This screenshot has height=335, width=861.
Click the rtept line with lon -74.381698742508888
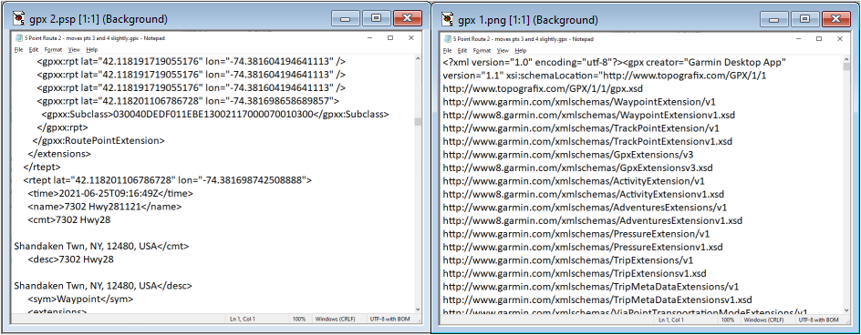(x=168, y=180)
